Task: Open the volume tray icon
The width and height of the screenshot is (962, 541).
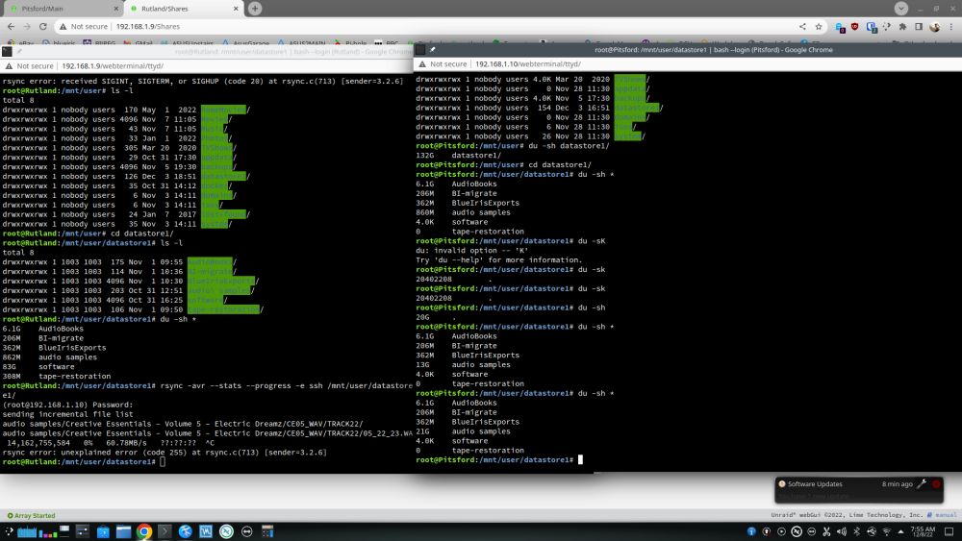Action: [x=841, y=531]
